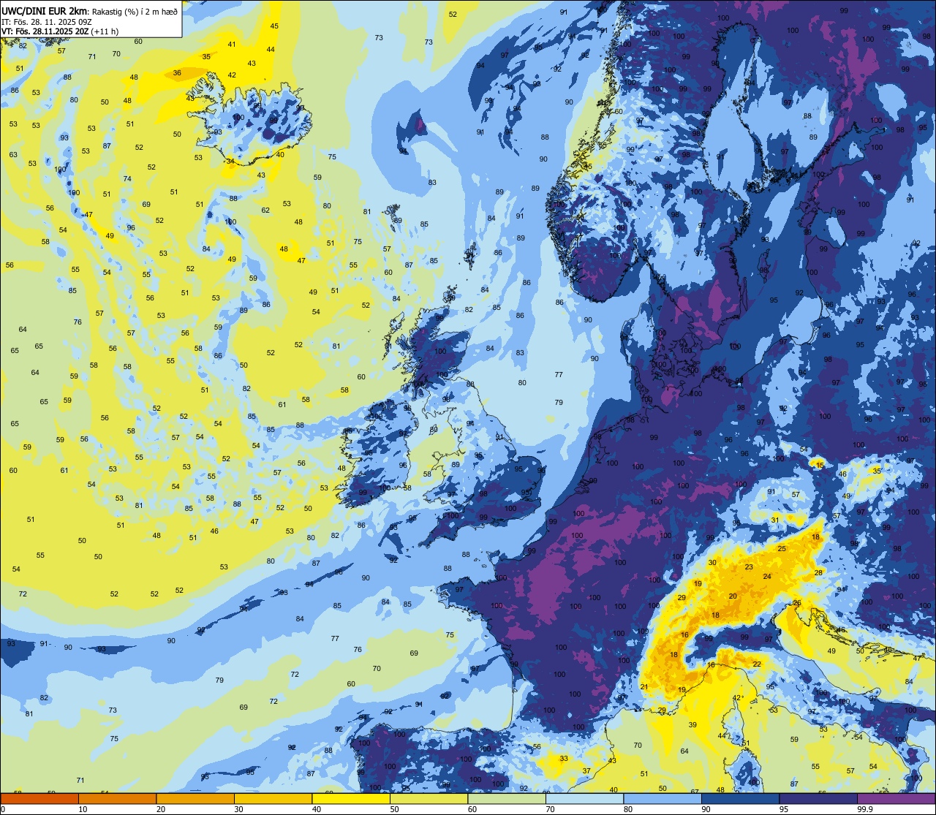Click the 40–50 bright yellow legend swatch

(351, 798)
